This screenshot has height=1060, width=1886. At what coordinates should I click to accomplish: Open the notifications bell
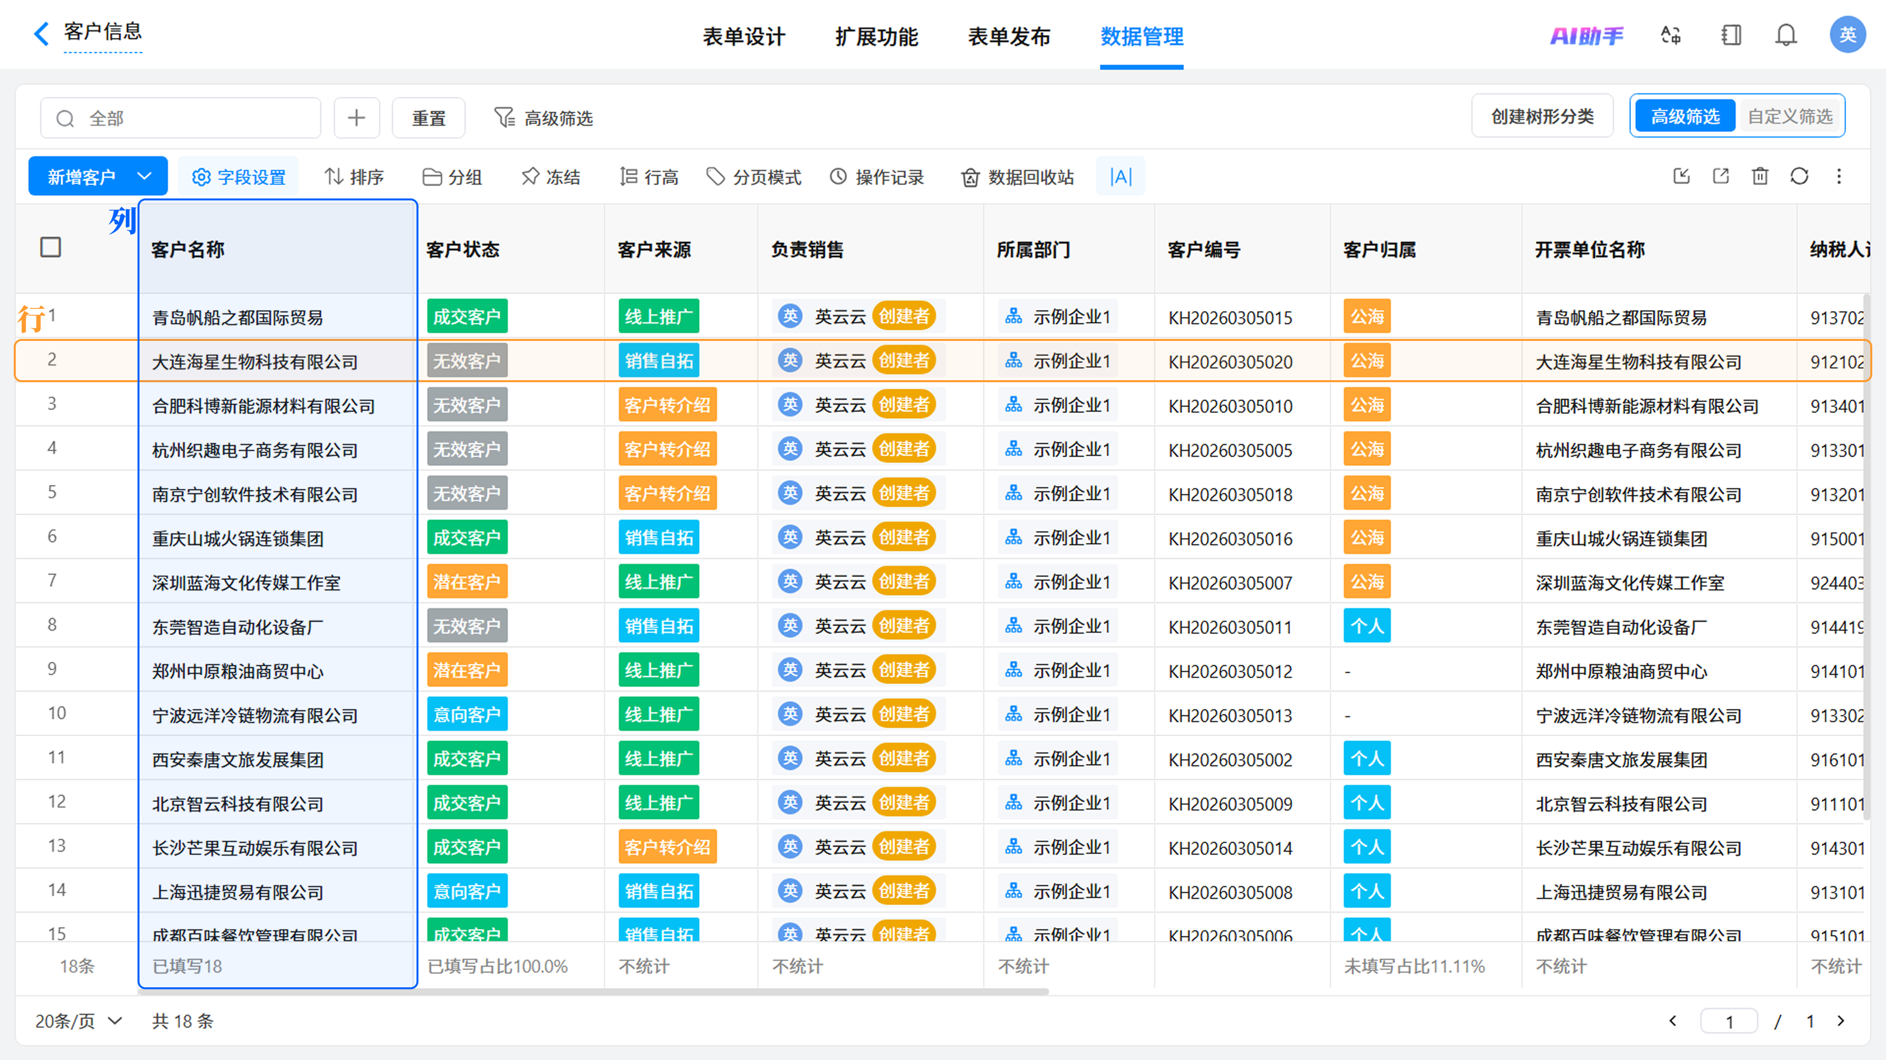pos(1786,35)
